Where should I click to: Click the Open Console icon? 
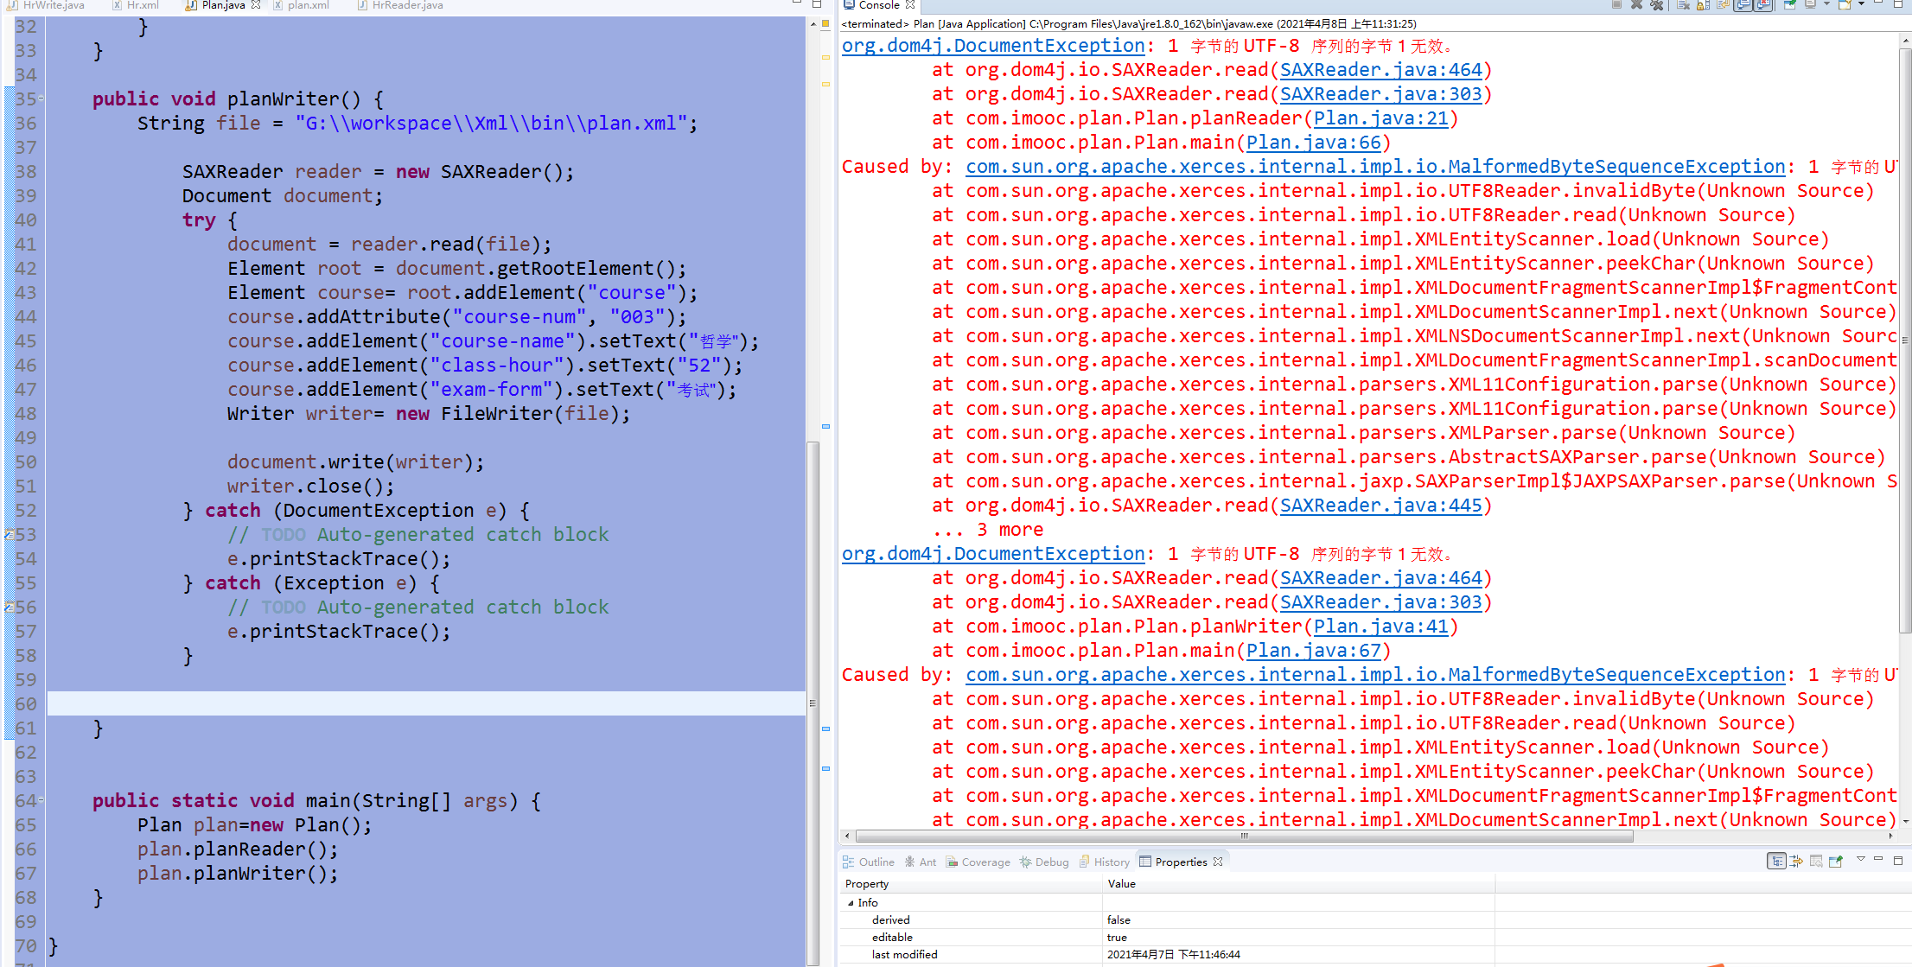coord(1845,4)
